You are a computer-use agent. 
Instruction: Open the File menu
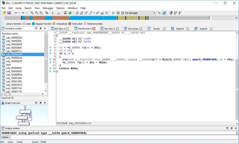pyautogui.click(x=4, y=8)
